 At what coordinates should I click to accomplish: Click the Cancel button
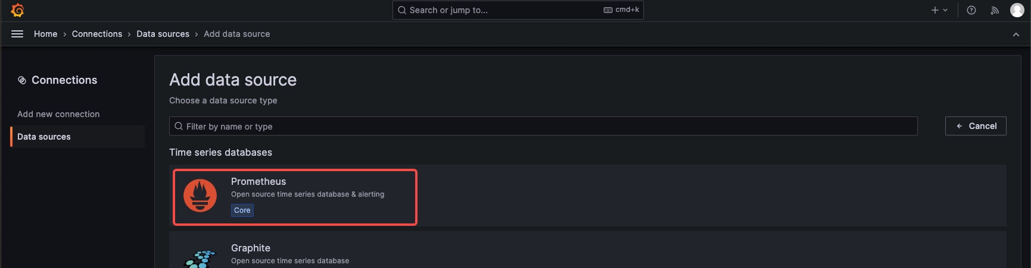976,126
